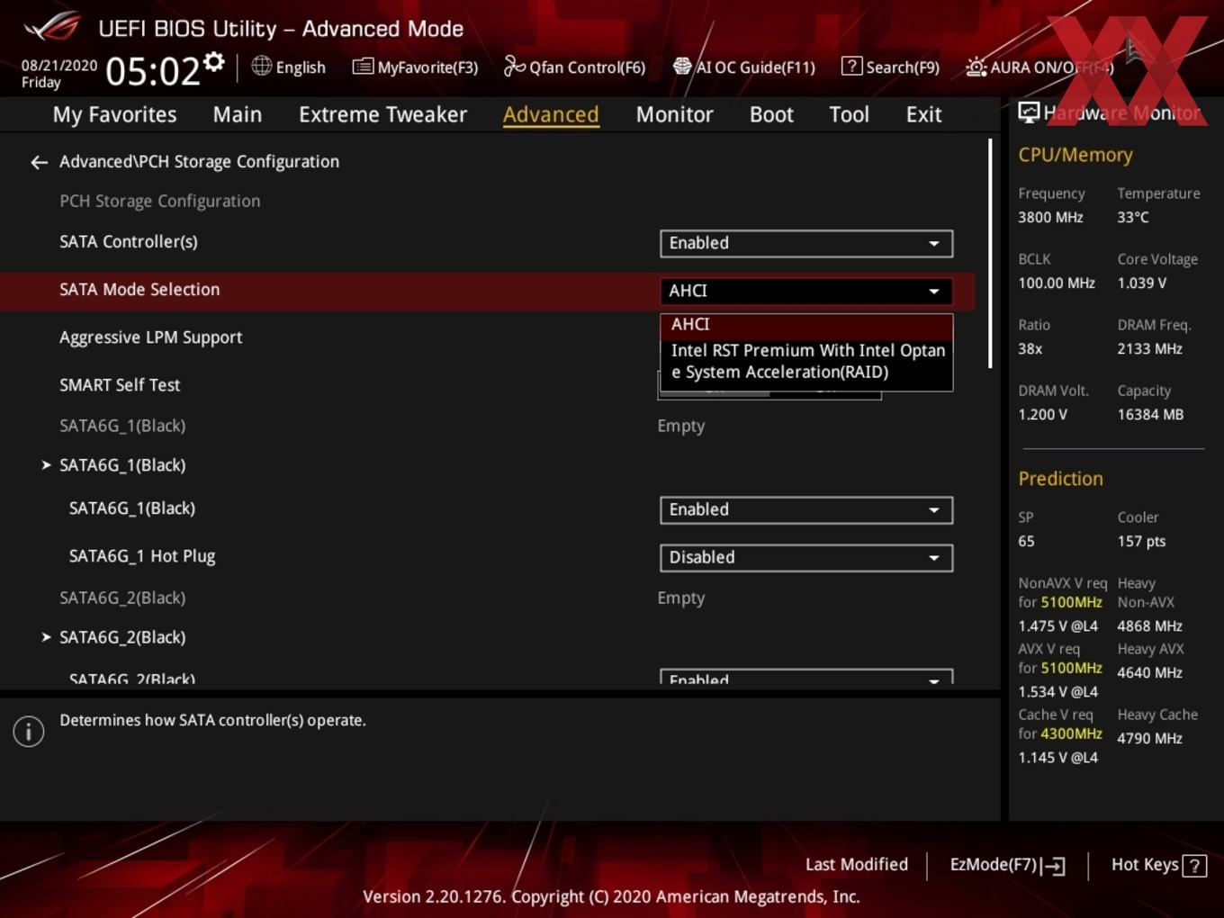1224x918 pixels.
Task: Expand SATA6G_2(Black) submenu arrow
Action: (46, 637)
